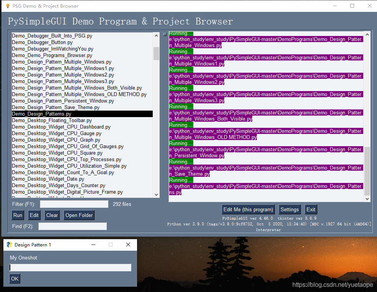The width and height of the screenshot is (377, 292).
Task: Select Demo_Design_Pattern_Multiple_Windows_OLD METHOD.py in list
Action: point(82,94)
